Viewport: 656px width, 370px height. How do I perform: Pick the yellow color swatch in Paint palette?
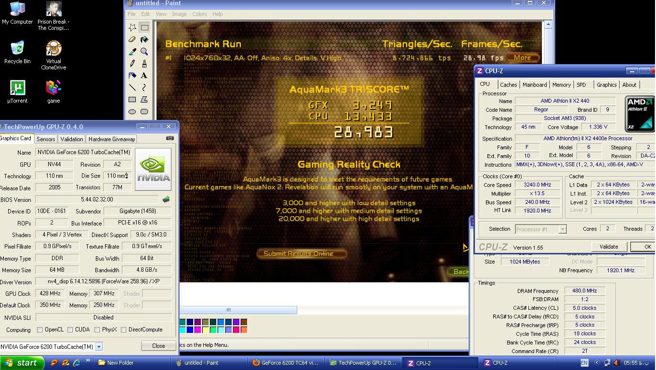[205, 330]
